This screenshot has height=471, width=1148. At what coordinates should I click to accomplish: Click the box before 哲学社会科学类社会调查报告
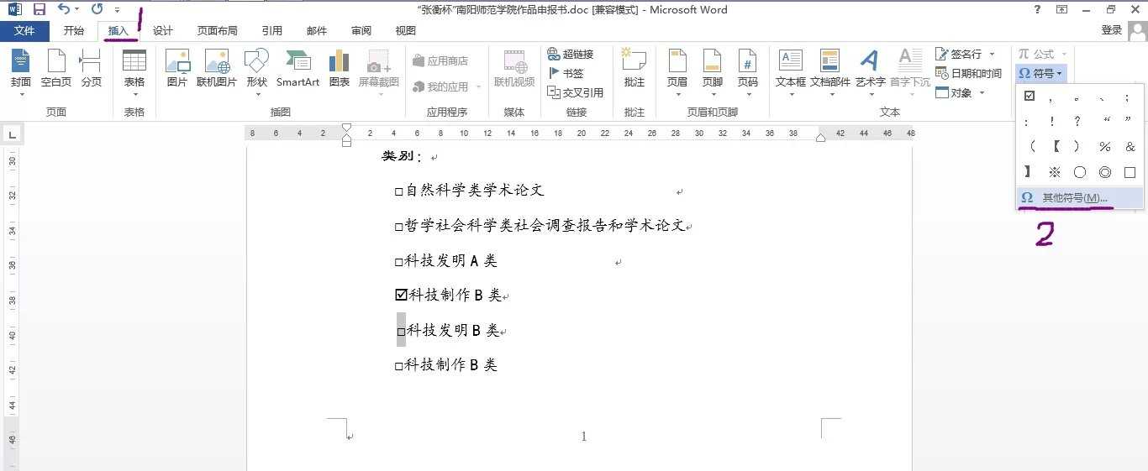pos(399,227)
